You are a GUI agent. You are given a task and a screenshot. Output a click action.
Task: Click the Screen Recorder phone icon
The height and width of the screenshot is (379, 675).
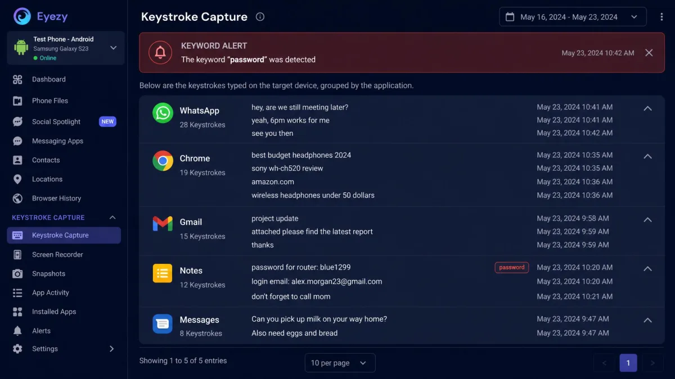click(17, 254)
